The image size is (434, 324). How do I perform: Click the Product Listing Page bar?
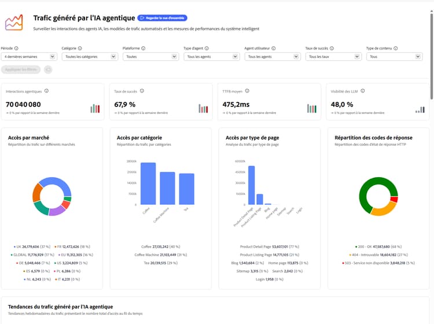(x=260, y=200)
